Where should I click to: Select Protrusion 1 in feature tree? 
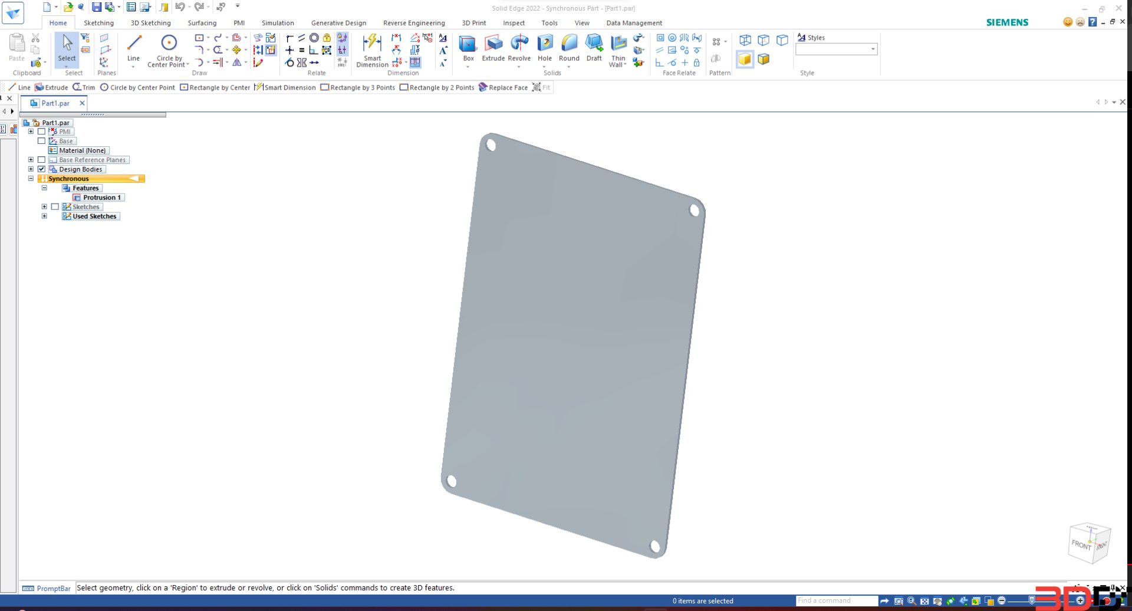[98, 198]
